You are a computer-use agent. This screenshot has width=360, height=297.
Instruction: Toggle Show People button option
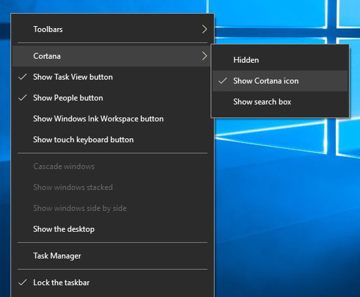pyautogui.click(x=112, y=98)
